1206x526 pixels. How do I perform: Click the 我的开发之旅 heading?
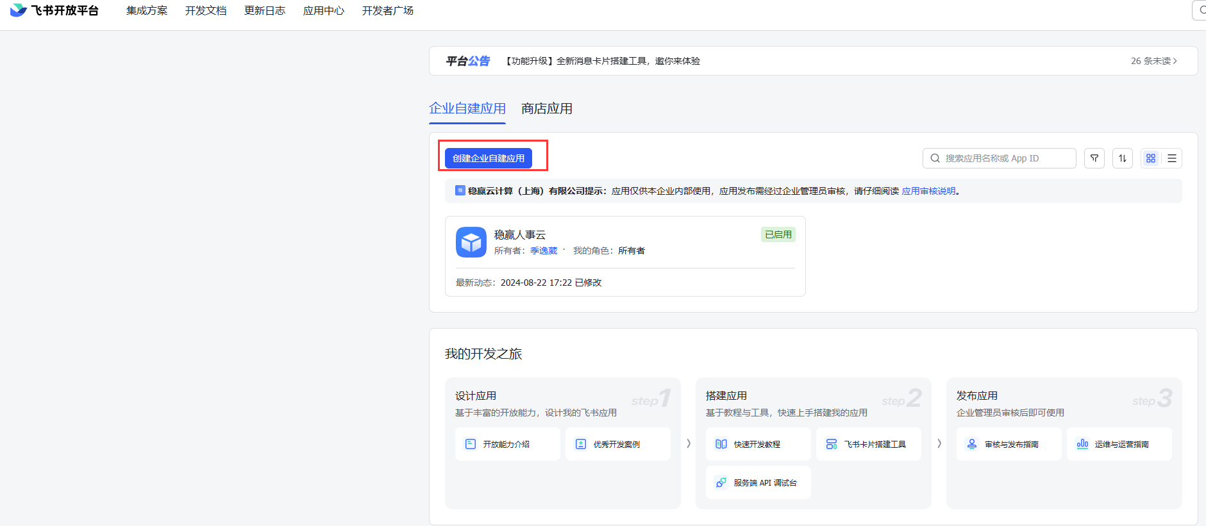pyautogui.click(x=483, y=354)
